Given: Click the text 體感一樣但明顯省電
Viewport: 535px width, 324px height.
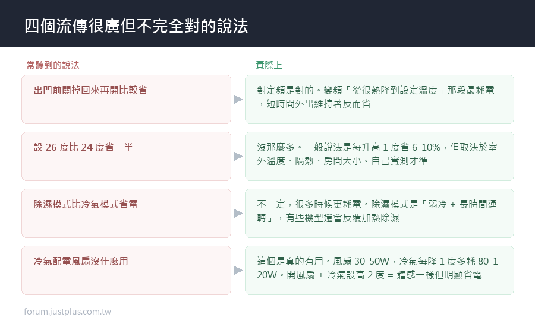Looking at the screenshot, I should click(x=439, y=275).
